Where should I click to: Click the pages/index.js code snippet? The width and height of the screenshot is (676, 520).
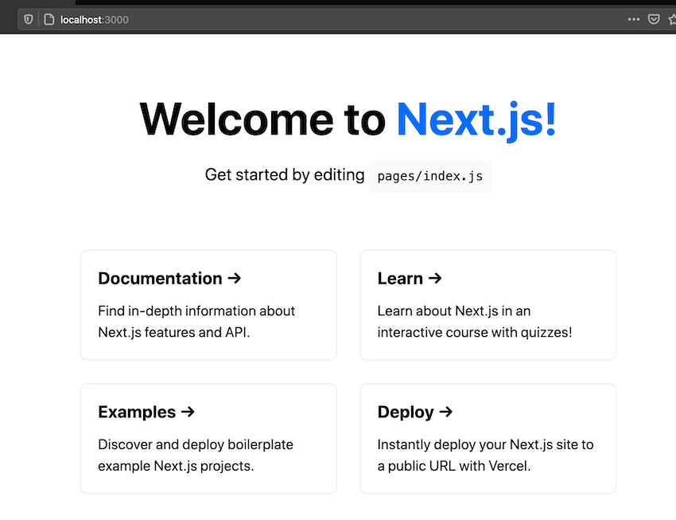(x=429, y=176)
